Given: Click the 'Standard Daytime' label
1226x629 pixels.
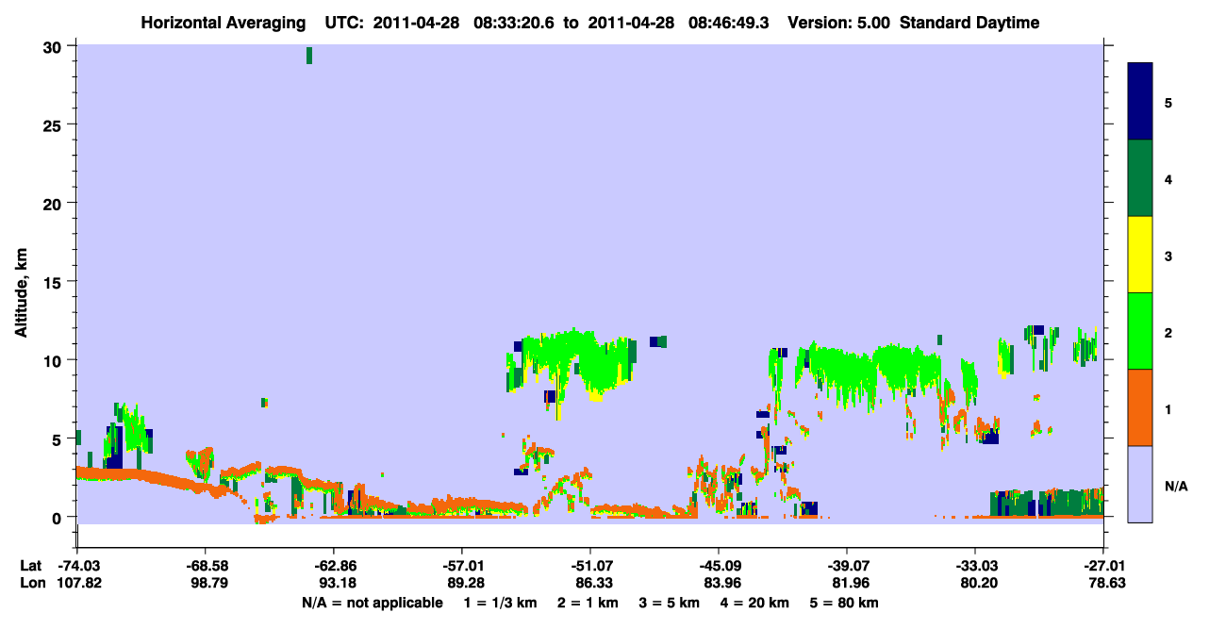Looking at the screenshot, I should (969, 23).
